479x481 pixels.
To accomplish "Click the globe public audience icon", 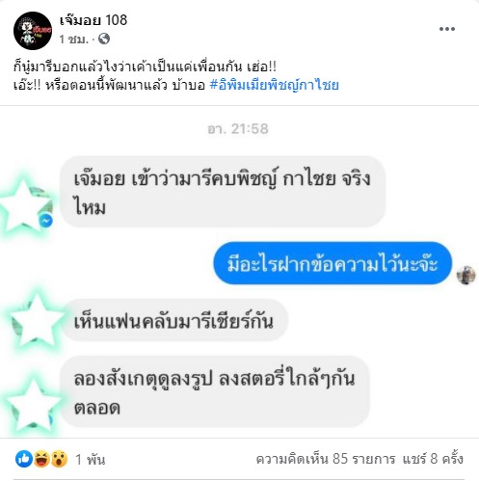I will pyautogui.click(x=104, y=39).
